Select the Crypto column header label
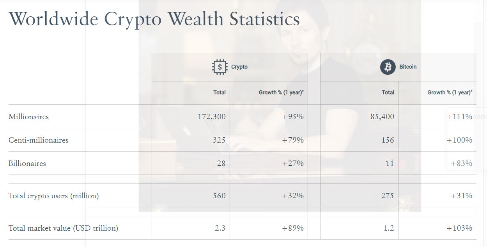487x247 pixels. [239, 67]
